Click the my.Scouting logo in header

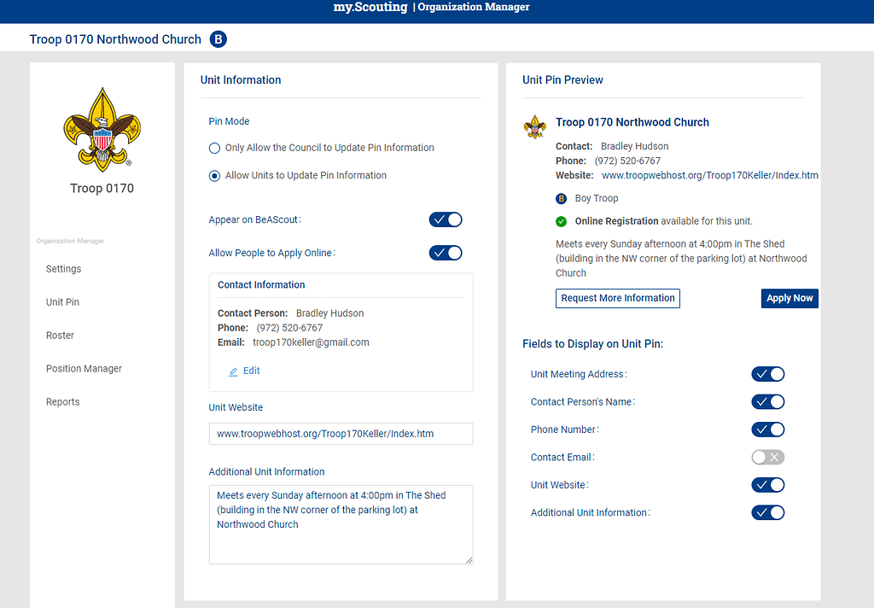pos(370,7)
